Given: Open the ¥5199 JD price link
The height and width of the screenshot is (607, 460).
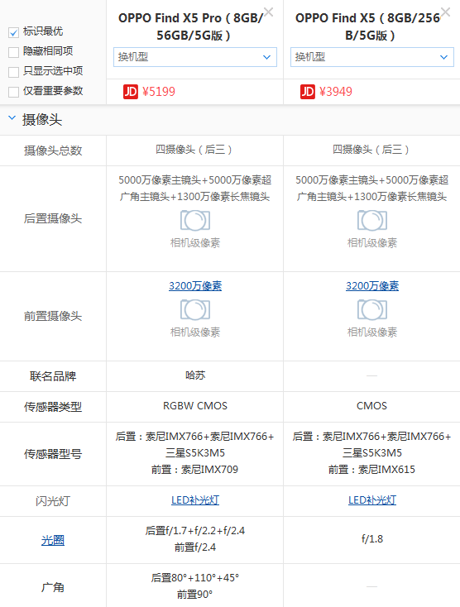Looking at the screenshot, I should click(159, 92).
